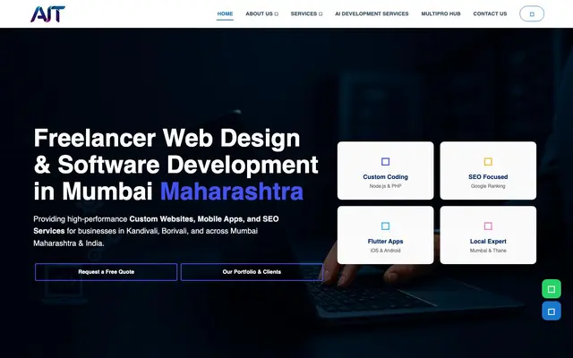Screen dimensions: 573x358
Task: Click the 'Google Ranking' subtitle
Action: coord(488,186)
